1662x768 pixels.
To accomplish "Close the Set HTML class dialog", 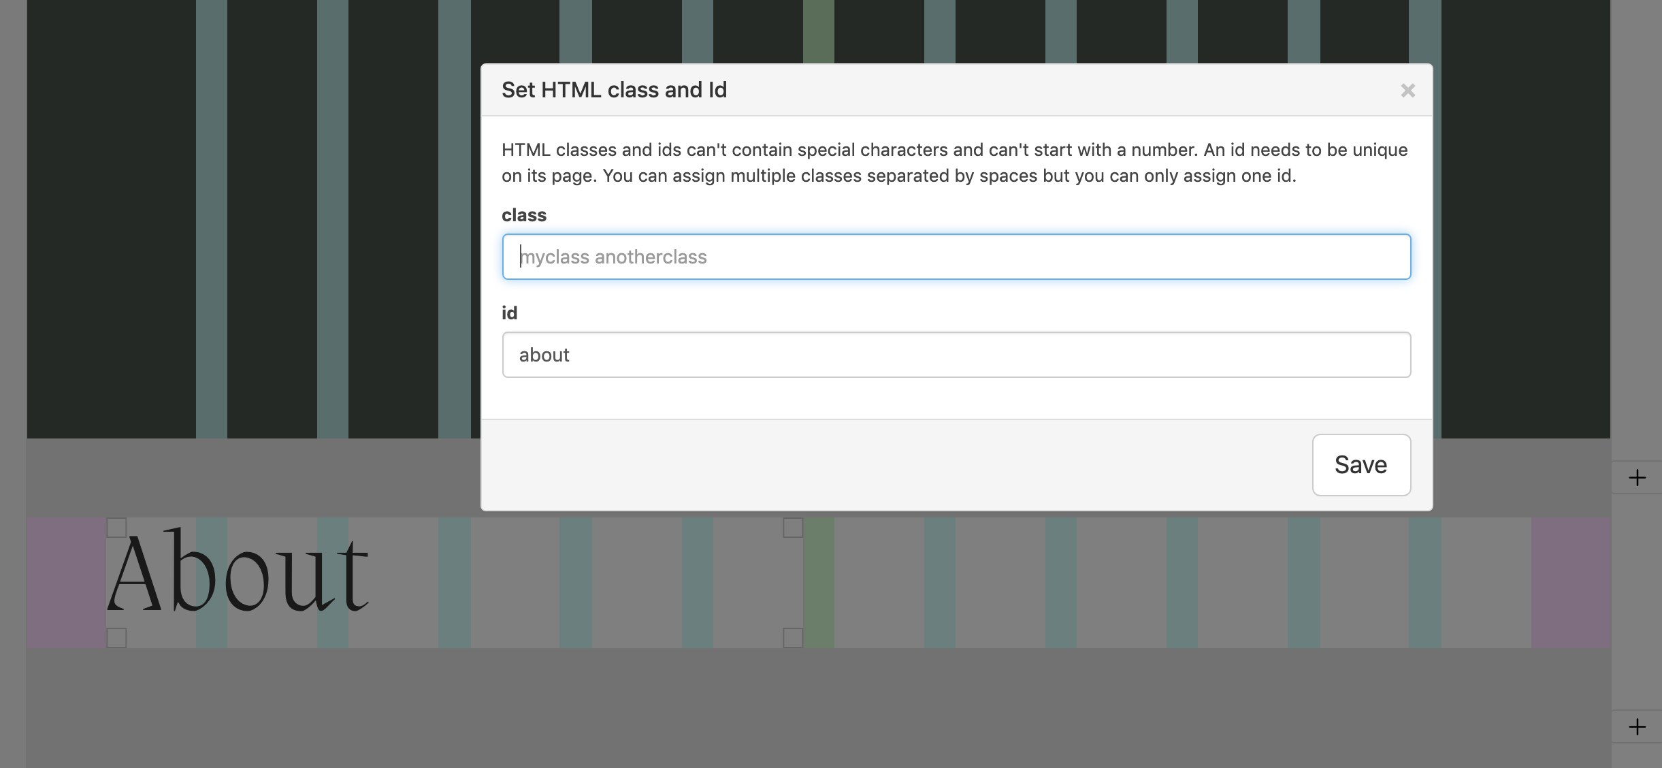I will click(1407, 91).
